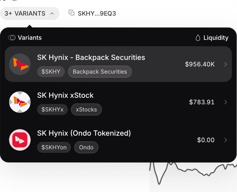Click the chevron next to $956.40K
Screen dimensions: 237x192
[225, 64]
